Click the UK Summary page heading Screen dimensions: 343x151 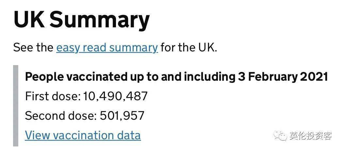tap(81, 20)
